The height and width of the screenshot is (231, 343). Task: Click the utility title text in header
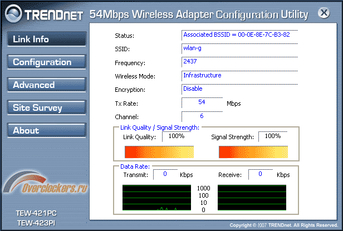199,14
